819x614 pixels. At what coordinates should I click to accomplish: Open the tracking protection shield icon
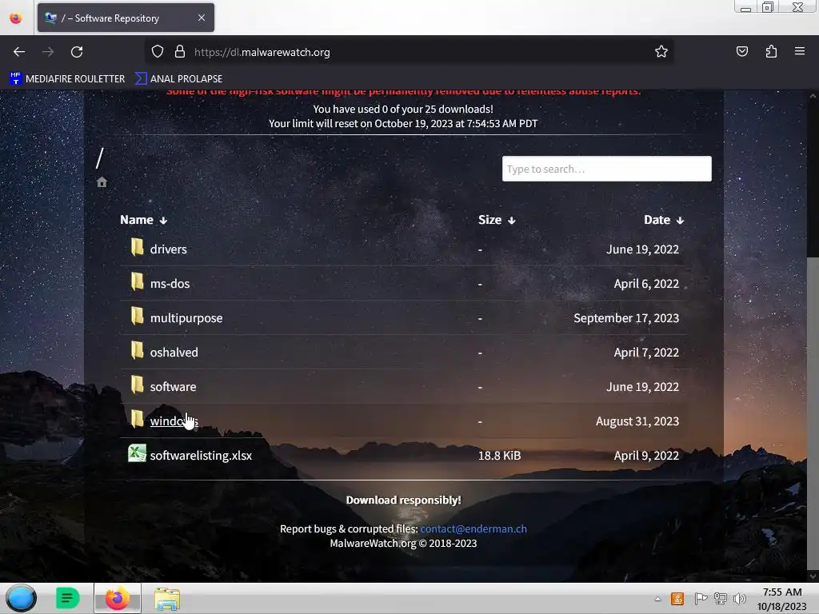point(158,52)
